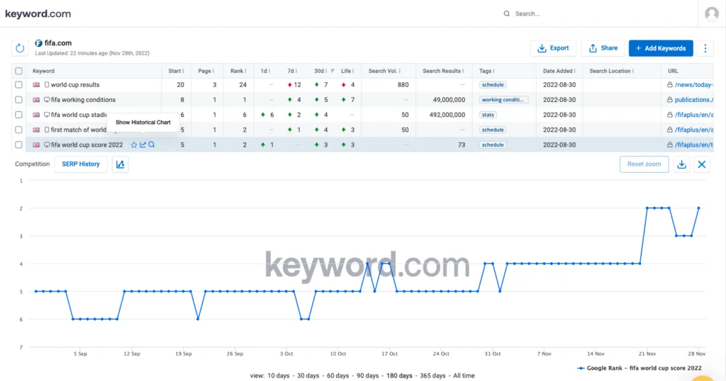Sort by the Life column
726x381 pixels.
pyautogui.click(x=347, y=72)
